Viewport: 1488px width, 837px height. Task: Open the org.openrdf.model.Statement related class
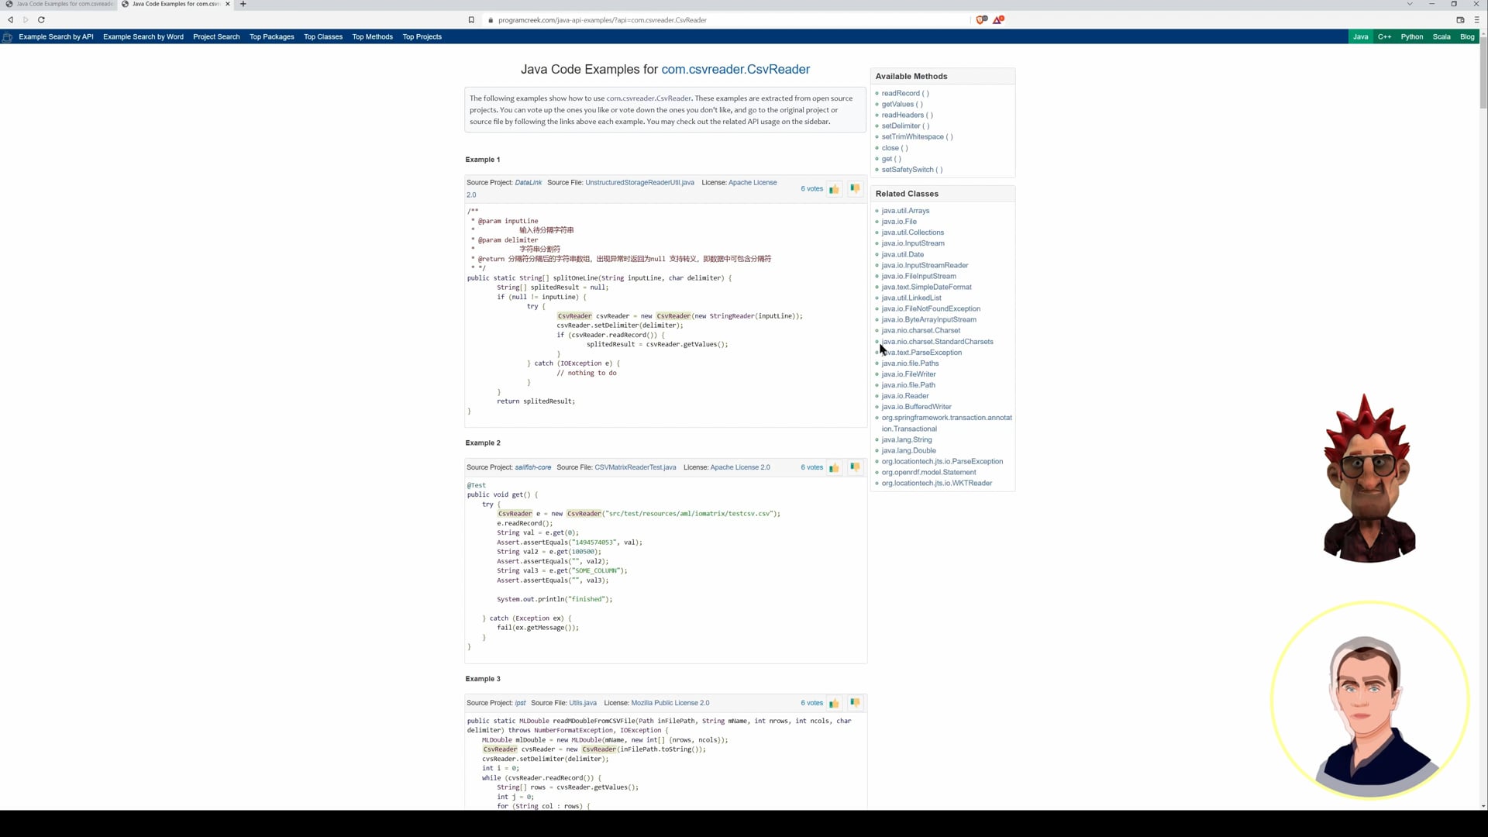928,473
